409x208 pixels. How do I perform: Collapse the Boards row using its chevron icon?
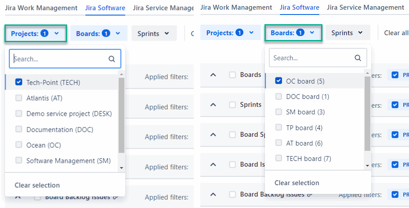pyautogui.click(x=213, y=75)
